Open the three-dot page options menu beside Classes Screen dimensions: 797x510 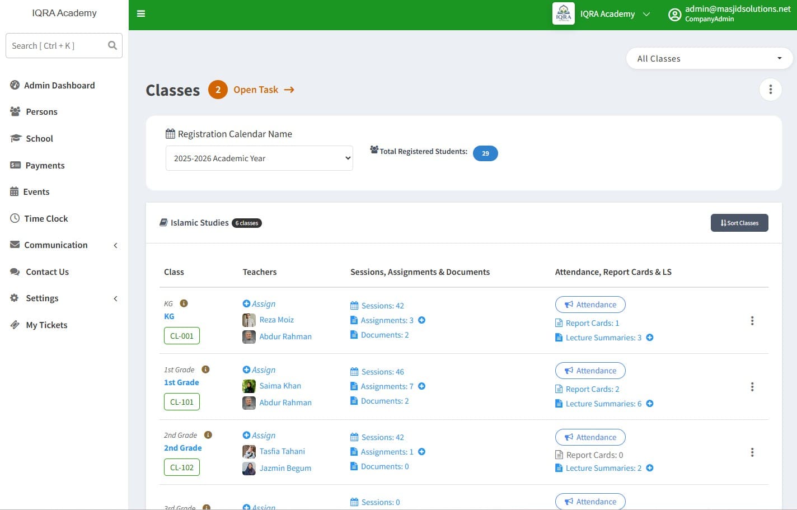coord(771,90)
